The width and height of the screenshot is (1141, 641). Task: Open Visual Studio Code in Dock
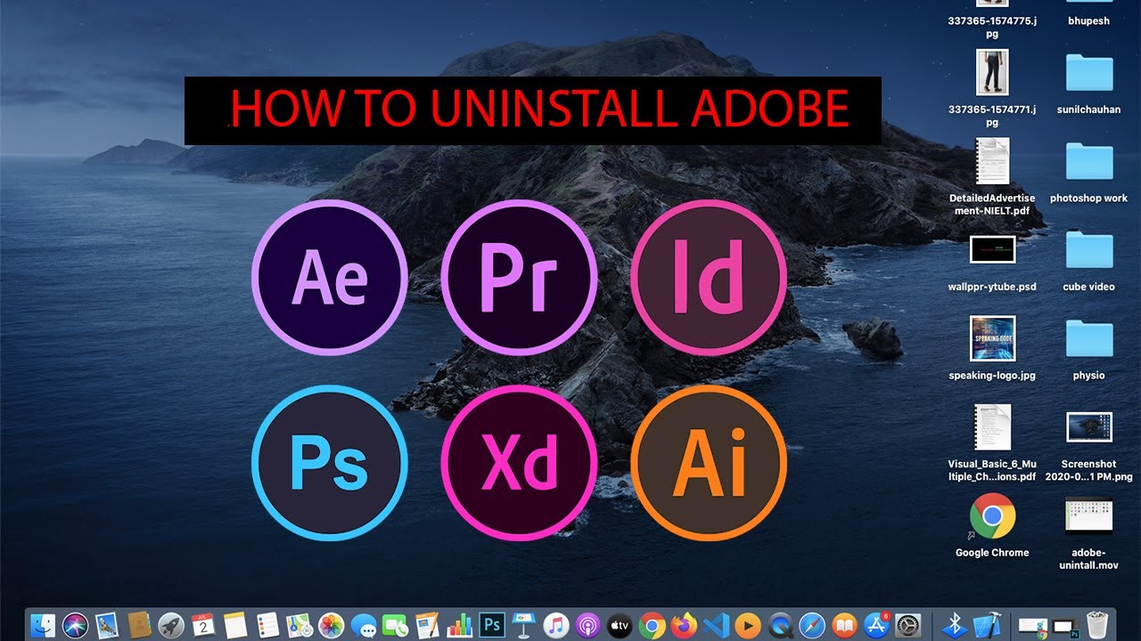[x=716, y=625]
